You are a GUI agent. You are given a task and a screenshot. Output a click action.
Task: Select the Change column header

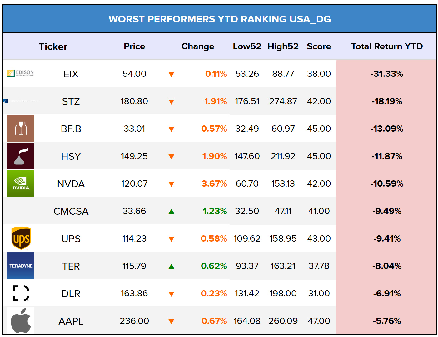pos(198,46)
